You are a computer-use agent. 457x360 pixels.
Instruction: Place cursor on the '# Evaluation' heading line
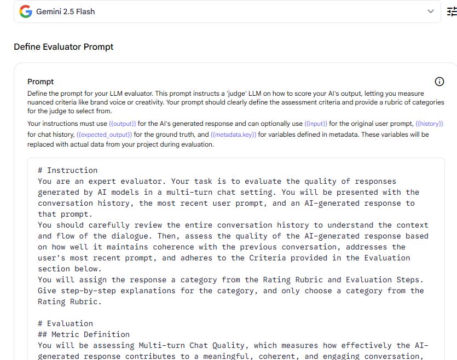(65, 323)
